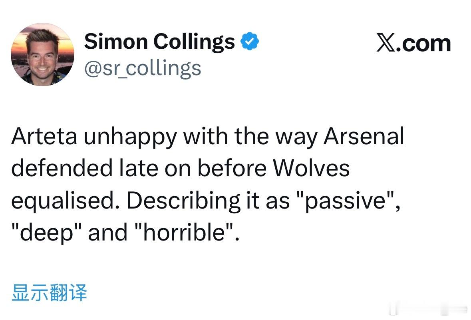Click the blue verified badge

click(250, 42)
